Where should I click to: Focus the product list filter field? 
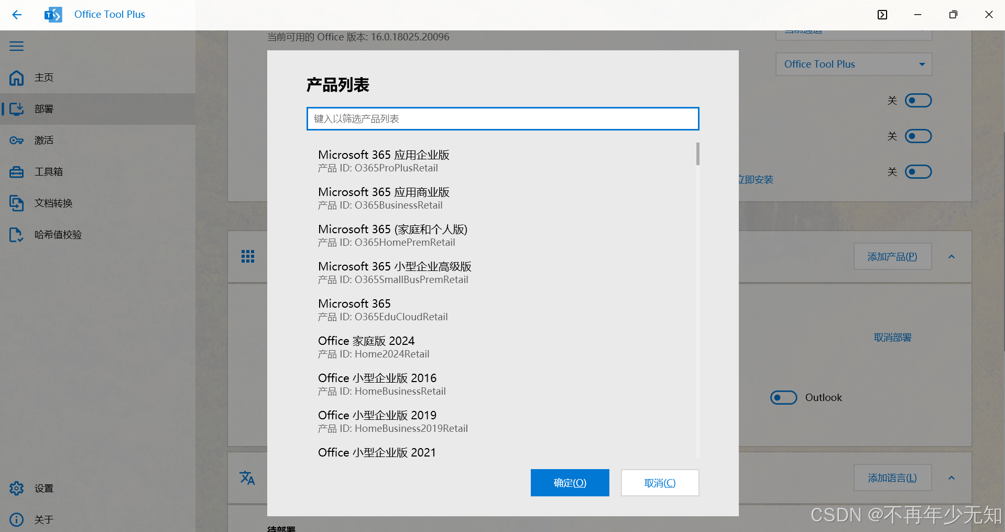[503, 119]
